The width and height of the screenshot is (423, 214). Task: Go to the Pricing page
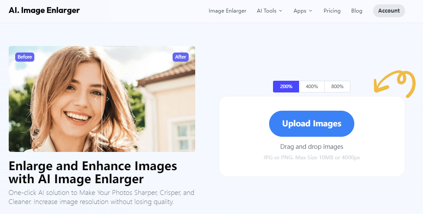332,11
